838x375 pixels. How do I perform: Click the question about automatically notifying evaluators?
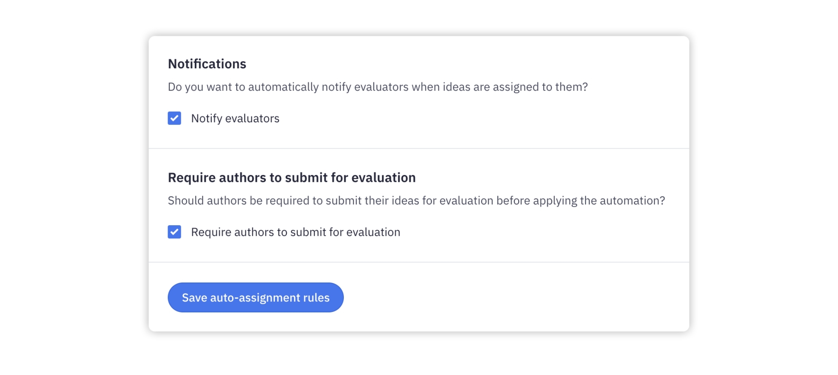[x=378, y=87]
